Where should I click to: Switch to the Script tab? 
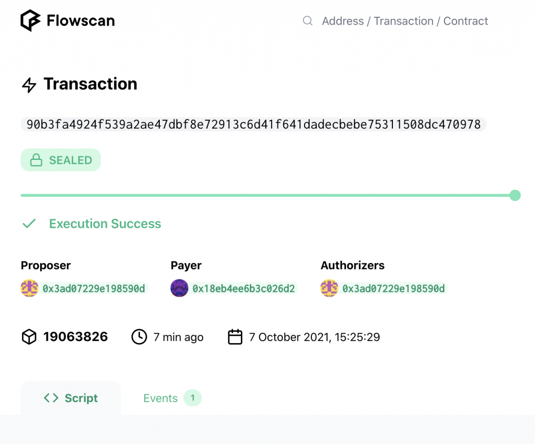click(x=71, y=398)
